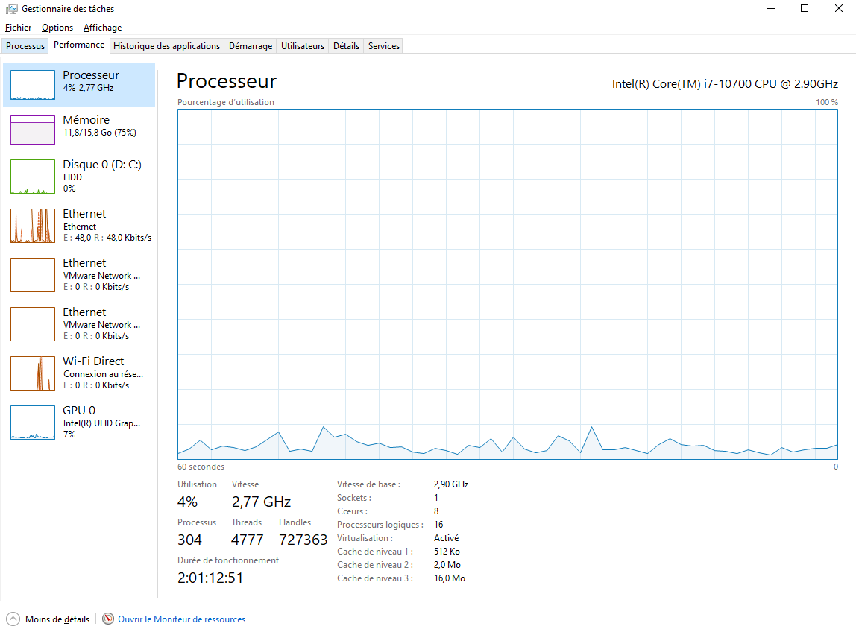Go to the Démarrage tab
The width and height of the screenshot is (856, 635).
click(251, 46)
